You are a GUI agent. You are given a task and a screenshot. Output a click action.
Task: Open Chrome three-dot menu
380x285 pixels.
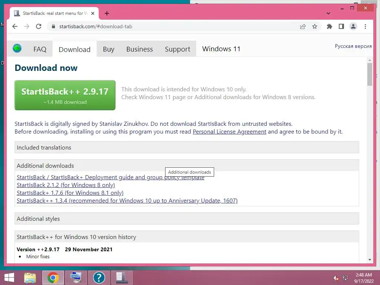pos(365,26)
